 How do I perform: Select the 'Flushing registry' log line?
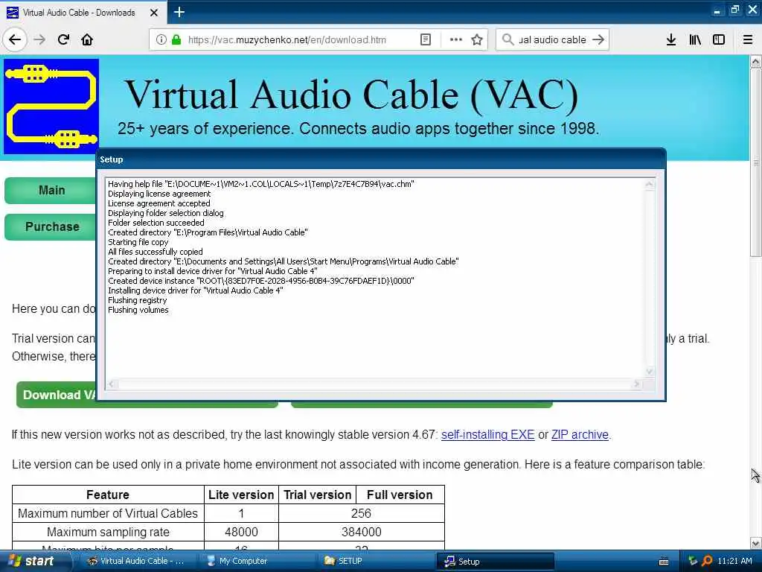click(137, 300)
